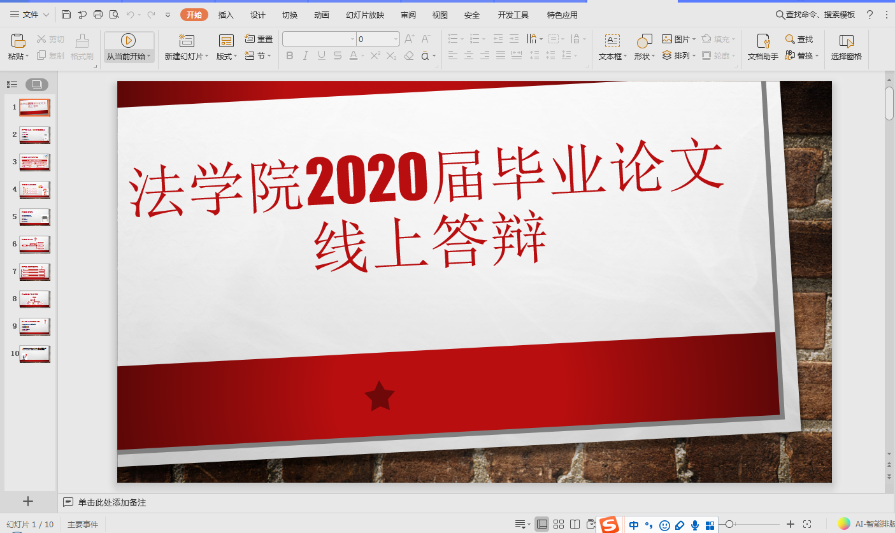Click the zoom slider handle in status bar
Viewport: 895px width, 533px height.
[x=730, y=524]
